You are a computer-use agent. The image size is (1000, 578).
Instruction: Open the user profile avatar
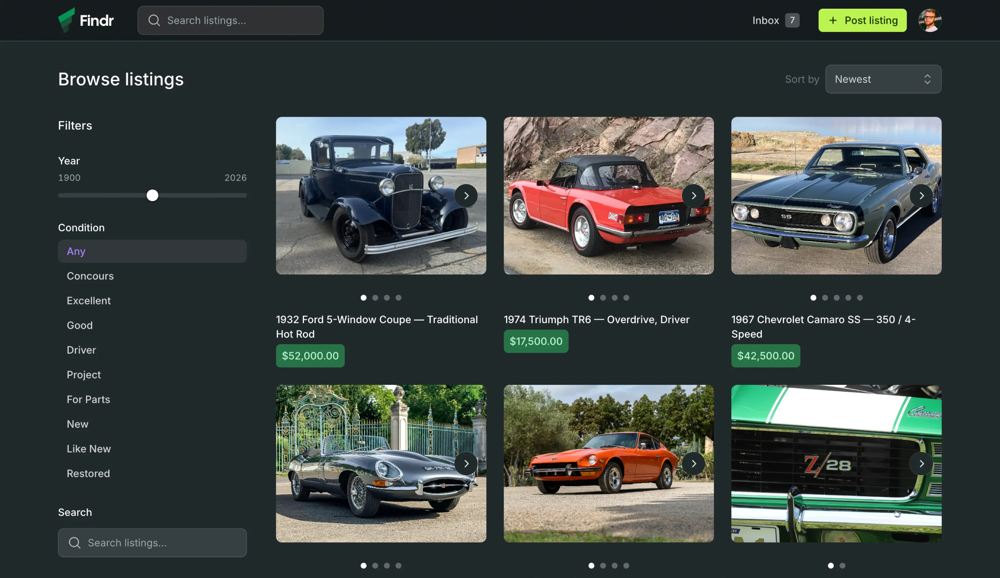930,20
